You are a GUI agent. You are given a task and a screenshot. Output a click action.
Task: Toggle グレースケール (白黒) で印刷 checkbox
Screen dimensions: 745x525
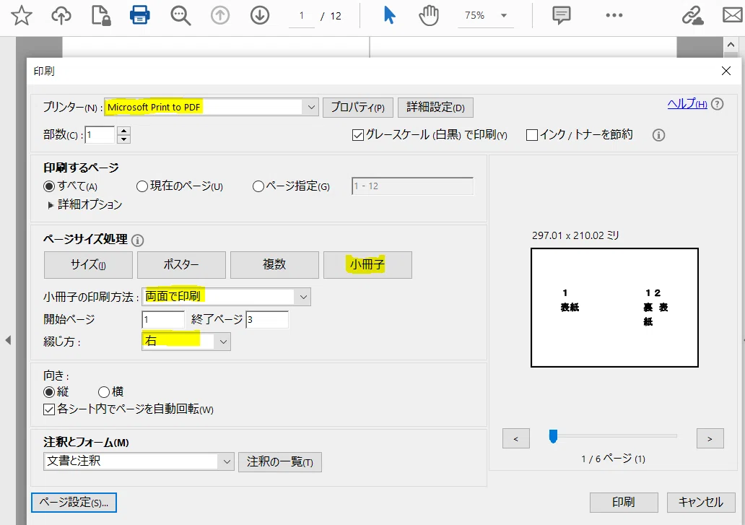click(358, 136)
